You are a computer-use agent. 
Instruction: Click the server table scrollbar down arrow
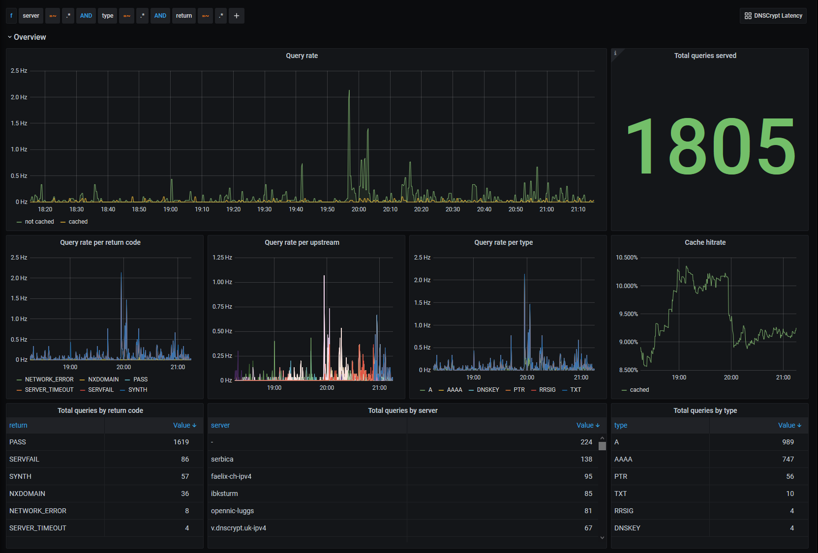(602, 538)
